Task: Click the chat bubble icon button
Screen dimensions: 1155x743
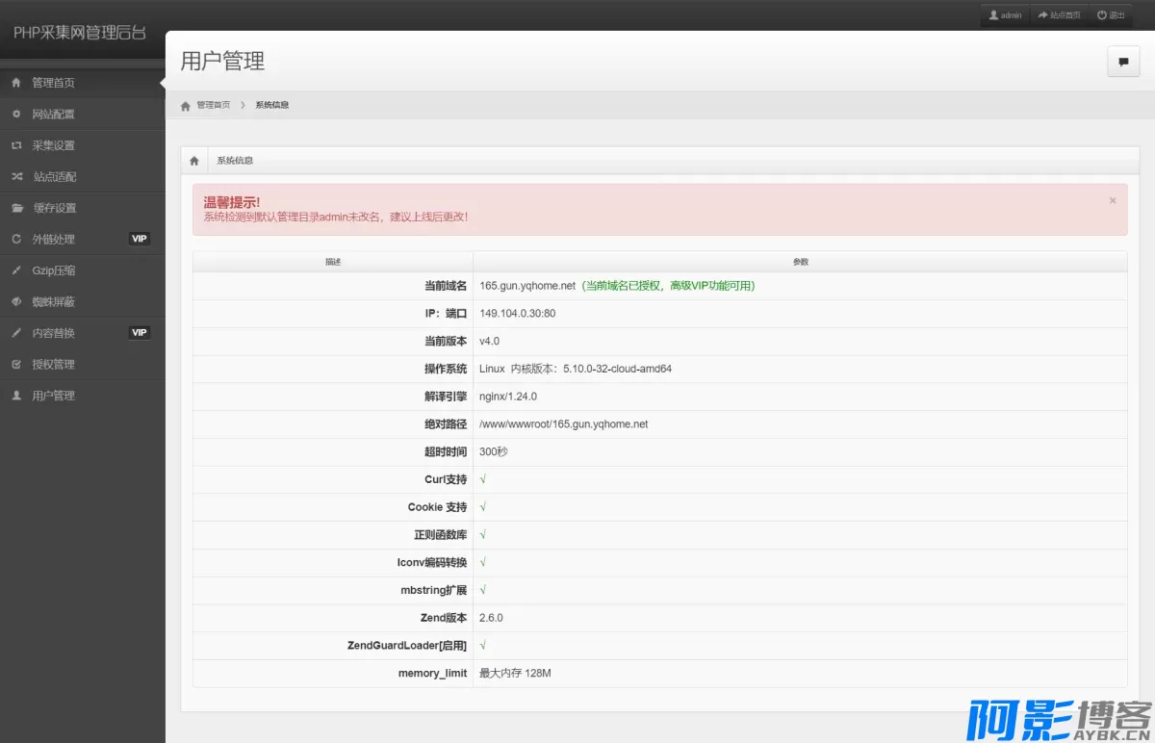Action: (1122, 62)
